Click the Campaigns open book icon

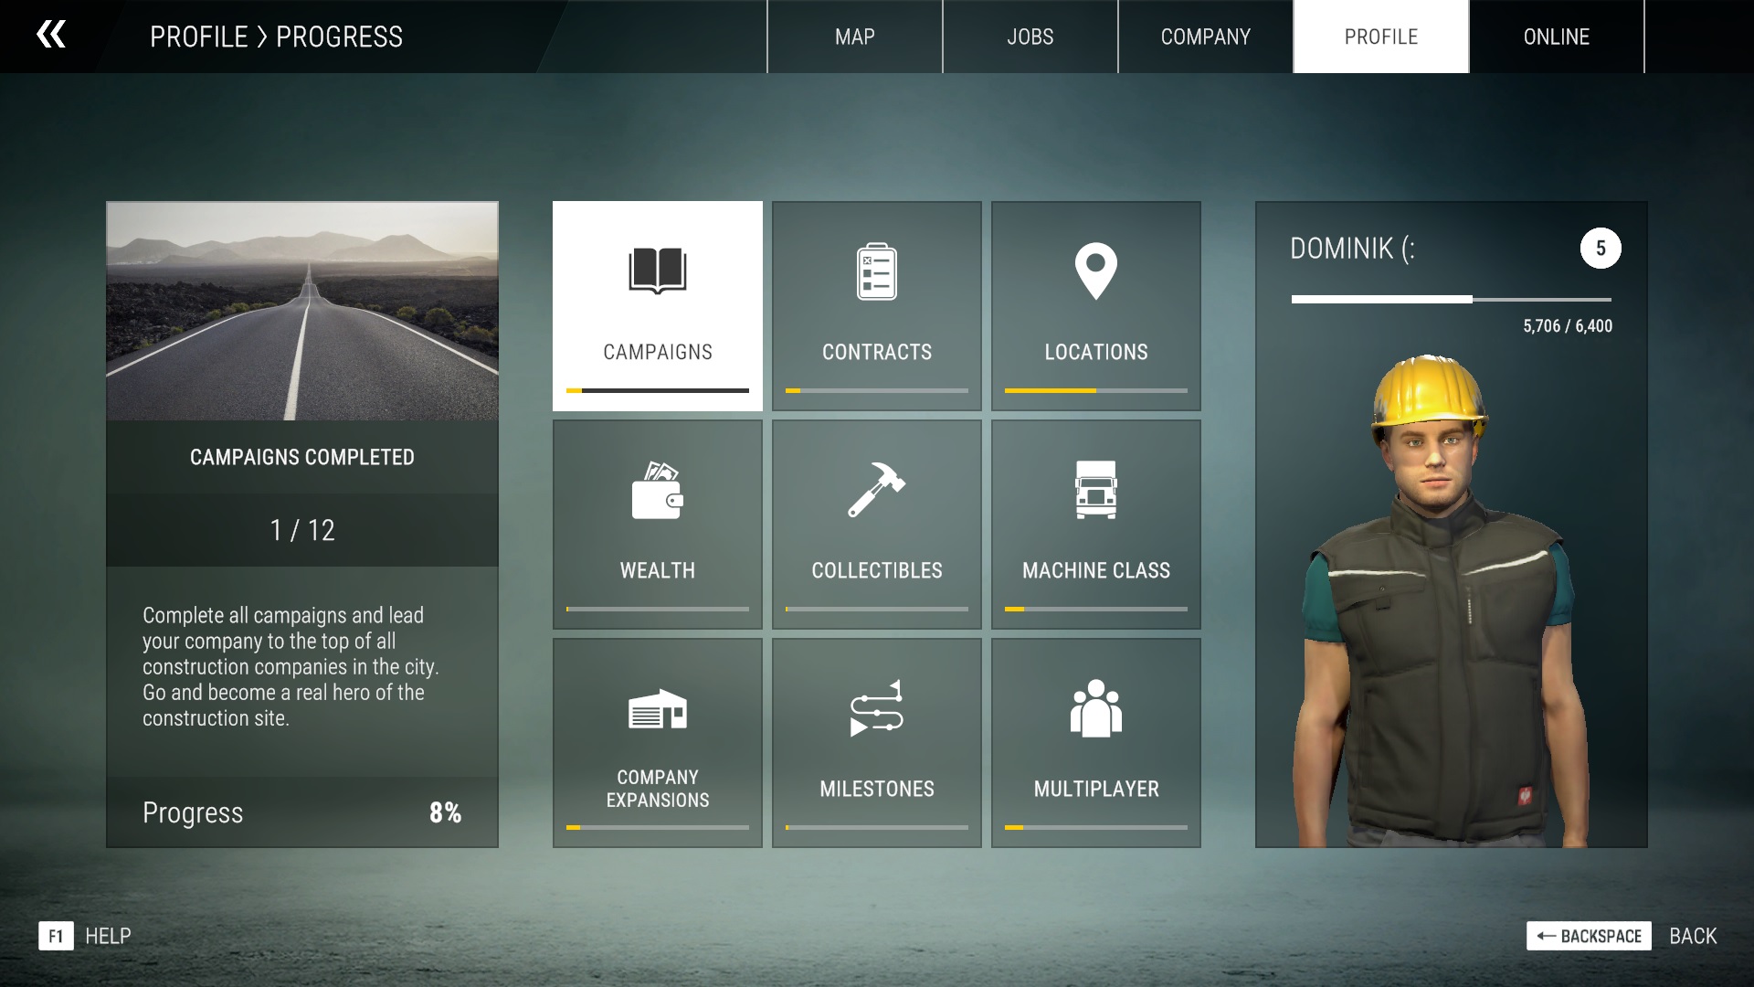[657, 271]
